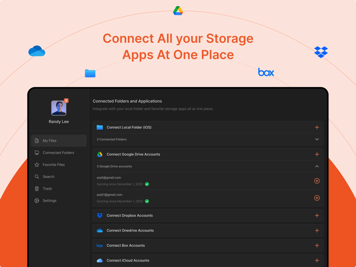
Task: Click green sync checkmark for arpit@gmail.com
Action: tap(147, 184)
